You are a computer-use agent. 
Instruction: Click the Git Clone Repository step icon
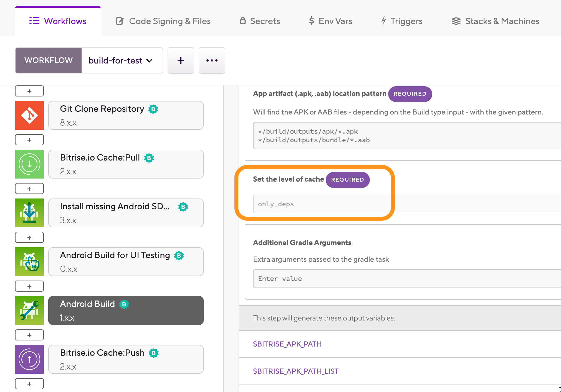point(29,115)
